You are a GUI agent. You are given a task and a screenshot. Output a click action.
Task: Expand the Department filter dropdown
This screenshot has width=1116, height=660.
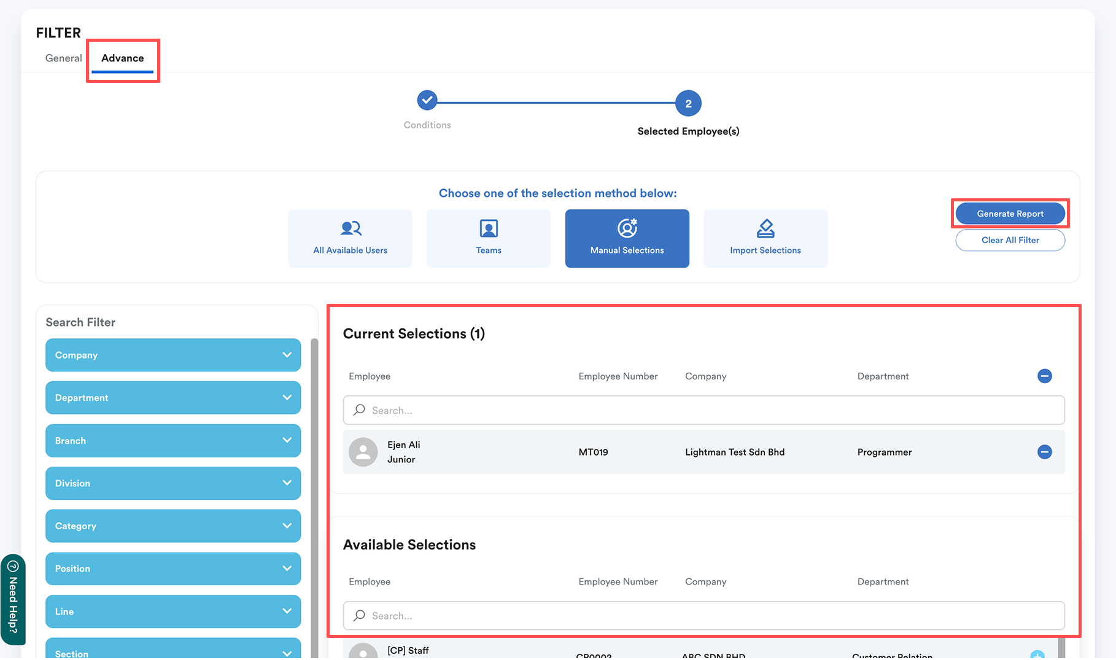point(173,398)
